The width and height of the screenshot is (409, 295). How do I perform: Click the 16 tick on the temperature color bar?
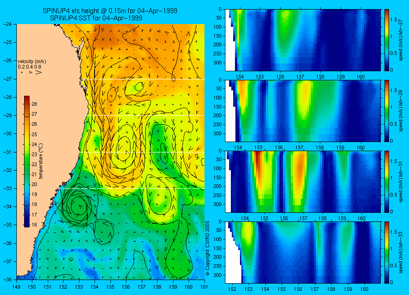click(x=35, y=225)
